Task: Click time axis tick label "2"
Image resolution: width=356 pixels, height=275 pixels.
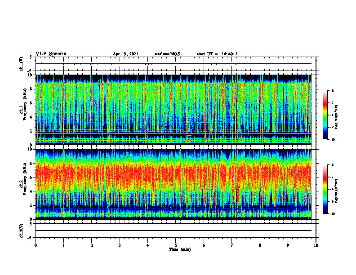Action: [x=92, y=245]
